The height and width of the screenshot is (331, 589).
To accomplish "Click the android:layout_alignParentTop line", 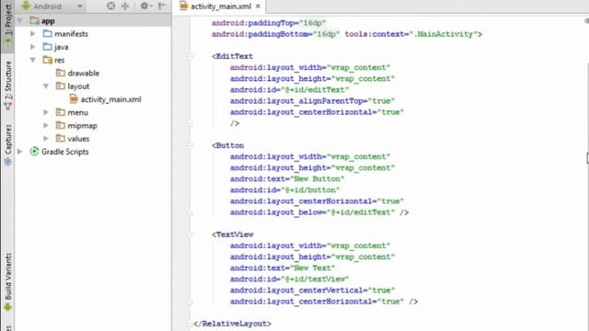I will pos(313,101).
